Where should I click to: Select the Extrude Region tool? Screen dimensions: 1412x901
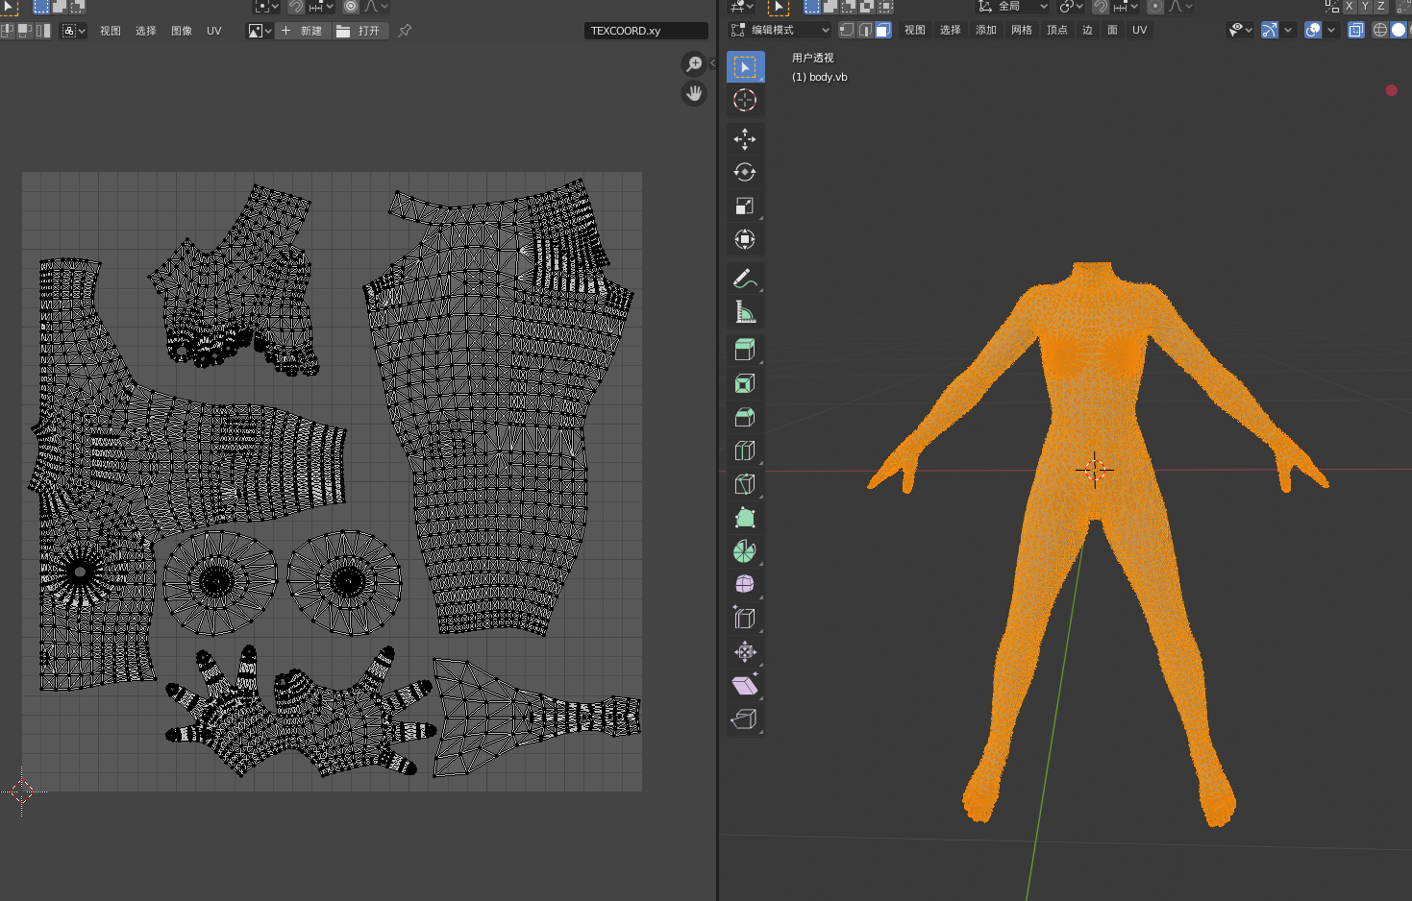(745, 350)
